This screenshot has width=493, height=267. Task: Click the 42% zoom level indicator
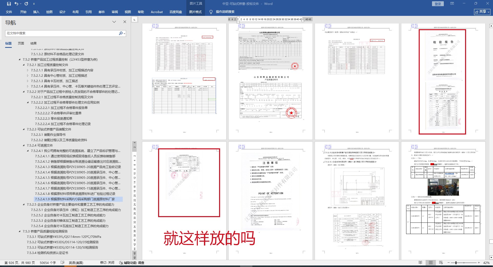point(486,263)
